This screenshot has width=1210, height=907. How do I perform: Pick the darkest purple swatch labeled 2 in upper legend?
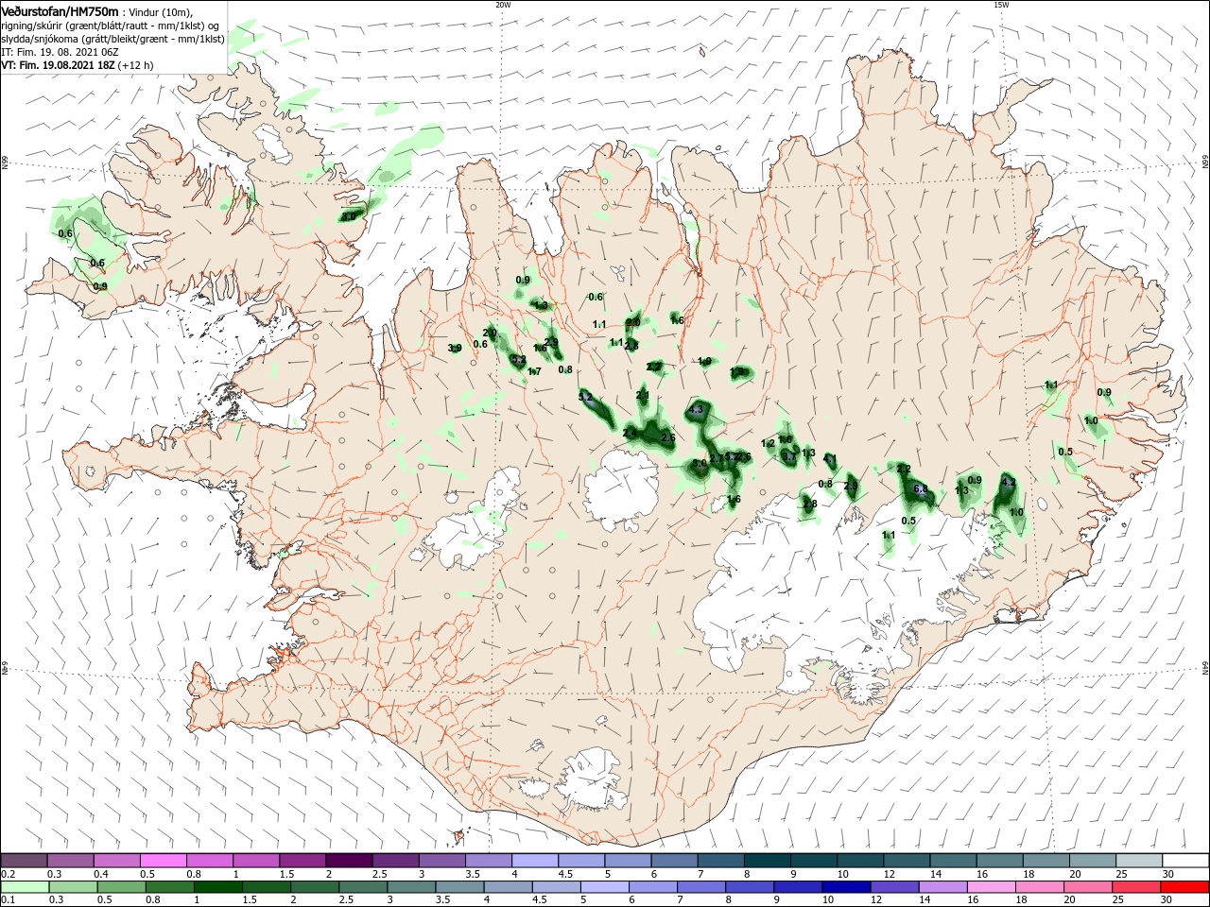point(349,861)
